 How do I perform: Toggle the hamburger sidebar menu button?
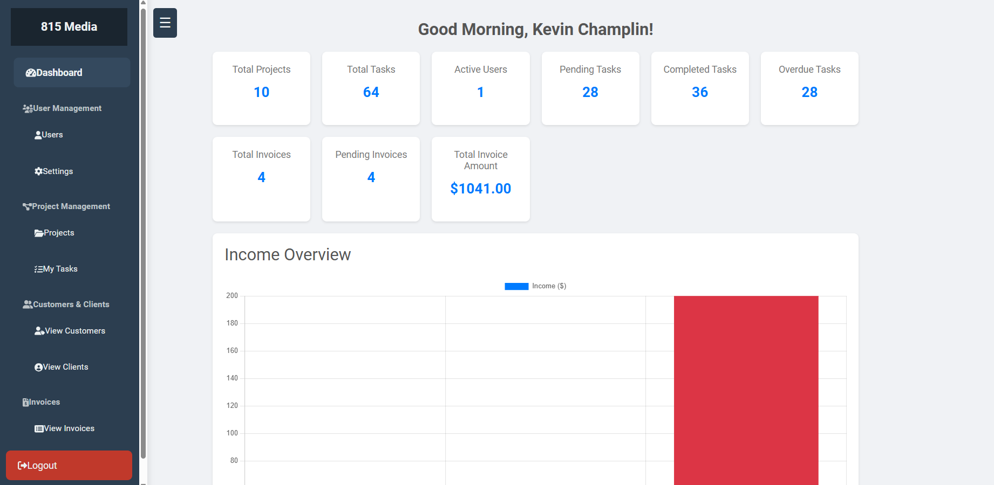165,23
